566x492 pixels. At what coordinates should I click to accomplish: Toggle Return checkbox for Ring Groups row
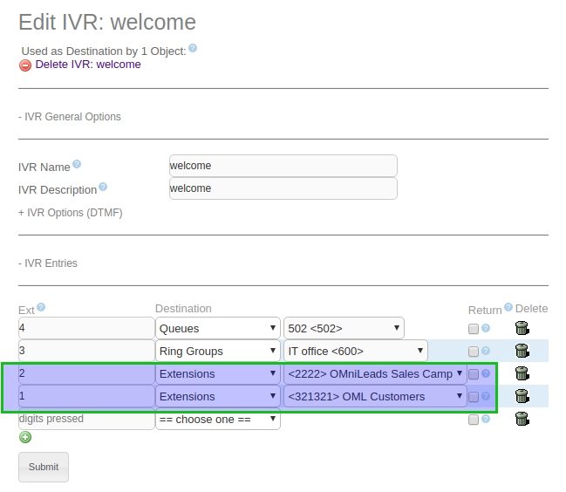(x=474, y=352)
